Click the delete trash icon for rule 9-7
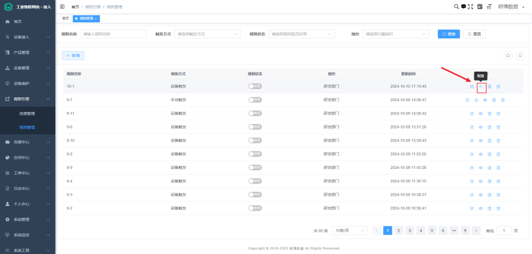 (503, 100)
